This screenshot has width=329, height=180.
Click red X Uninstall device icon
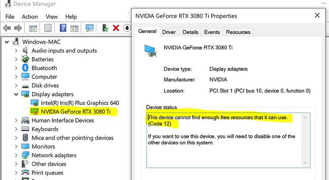(116, 28)
